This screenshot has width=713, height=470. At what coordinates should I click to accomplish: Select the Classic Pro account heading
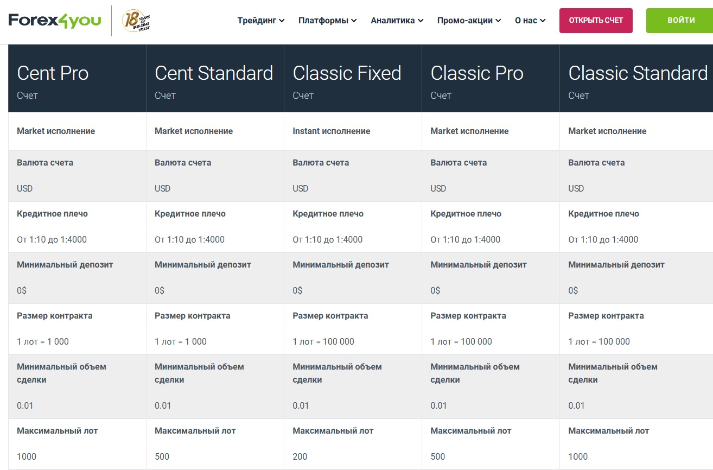point(477,73)
